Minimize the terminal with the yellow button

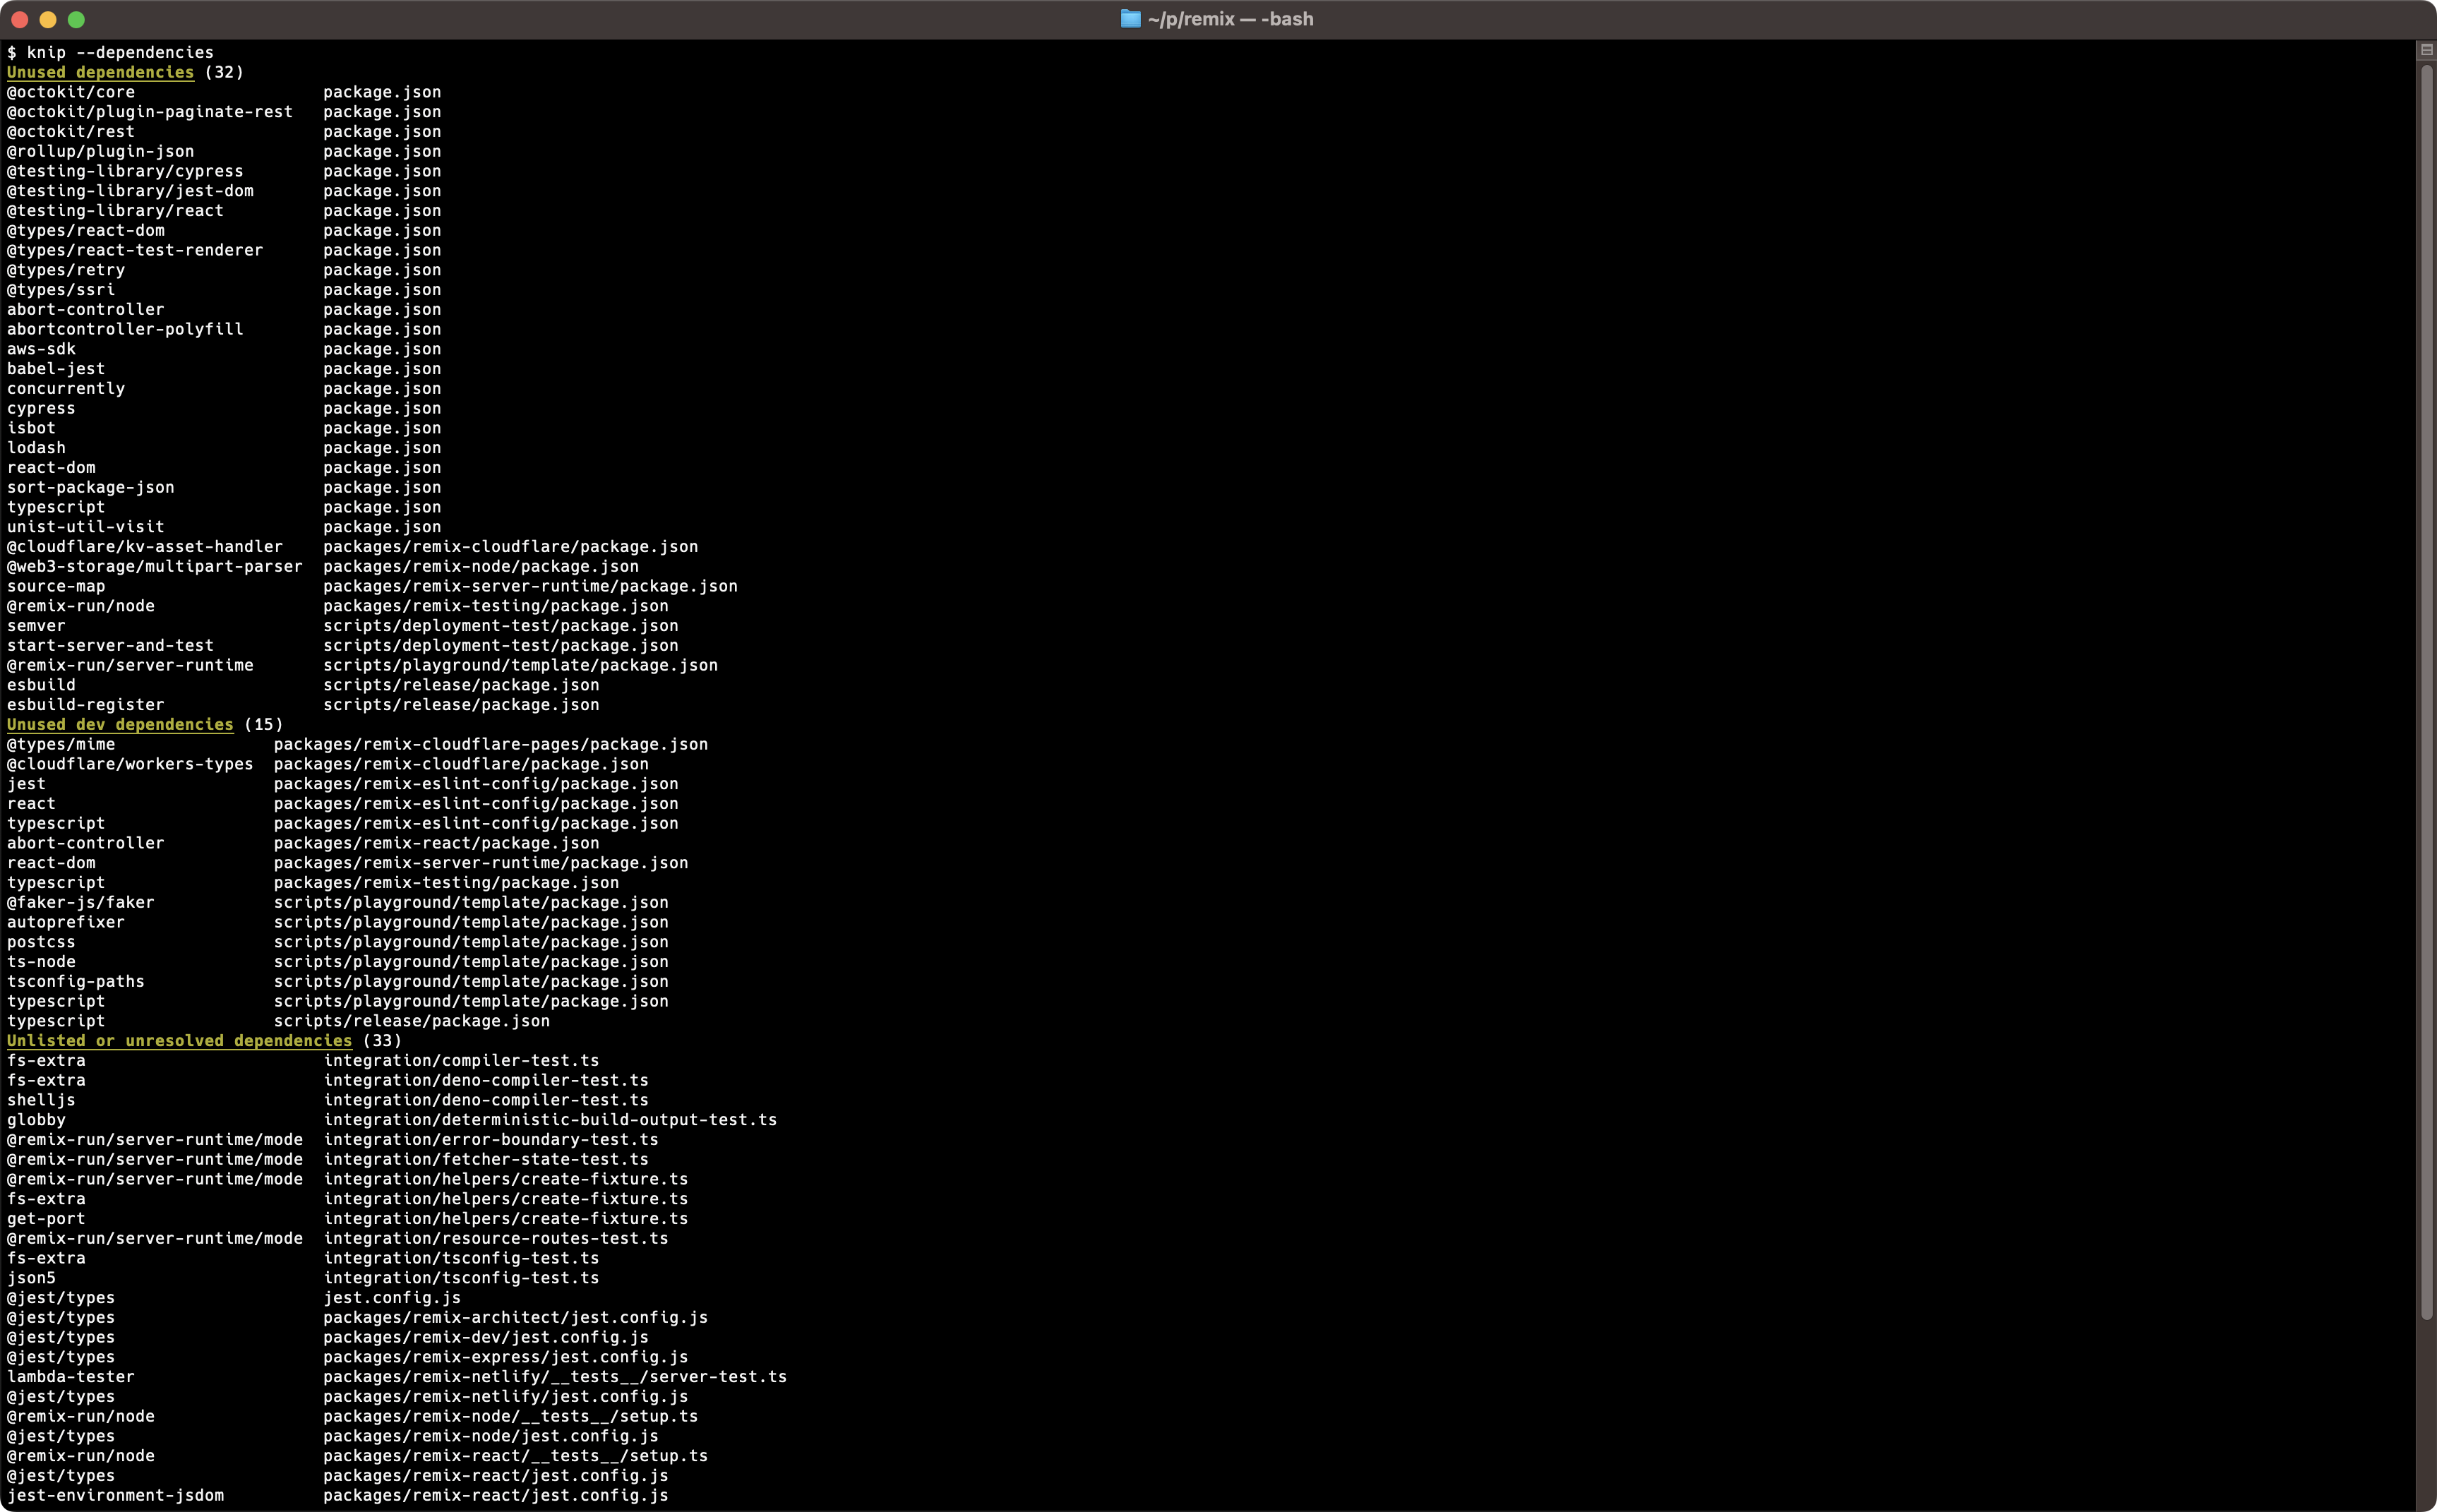coord(47,19)
